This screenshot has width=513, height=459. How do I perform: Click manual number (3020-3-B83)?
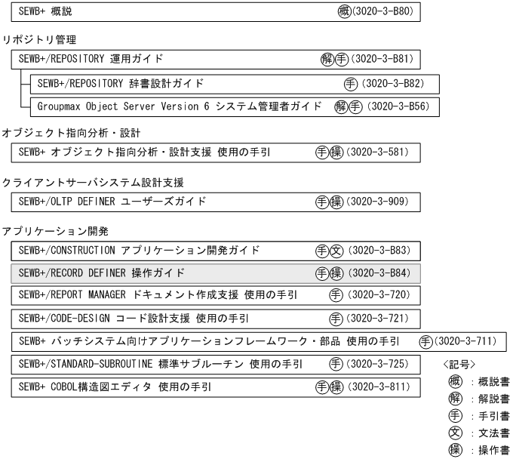coord(379,251)
